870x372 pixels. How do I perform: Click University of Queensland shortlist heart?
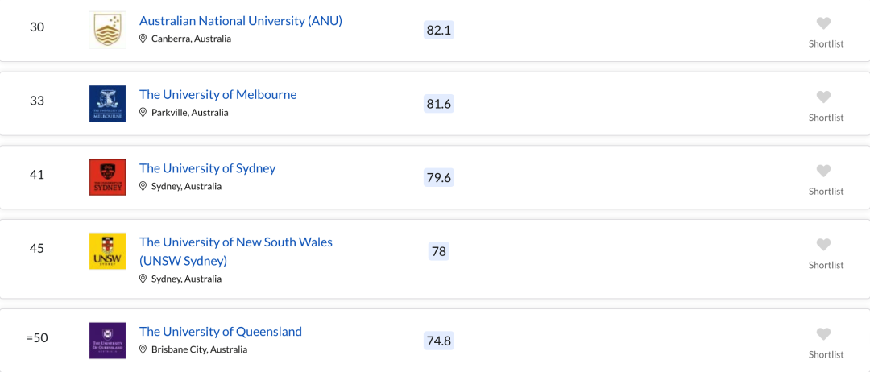pyautogui.click(x=823, y=333)
